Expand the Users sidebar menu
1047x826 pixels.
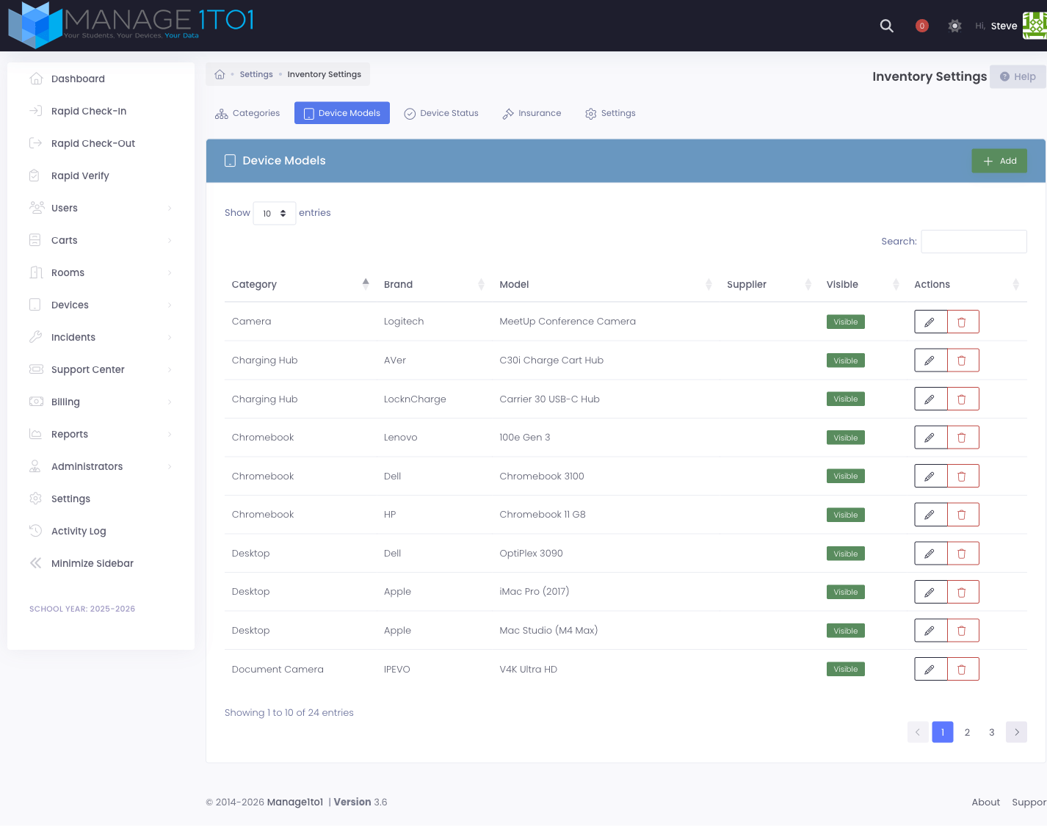pyautogui.click(x=101, y=208)
